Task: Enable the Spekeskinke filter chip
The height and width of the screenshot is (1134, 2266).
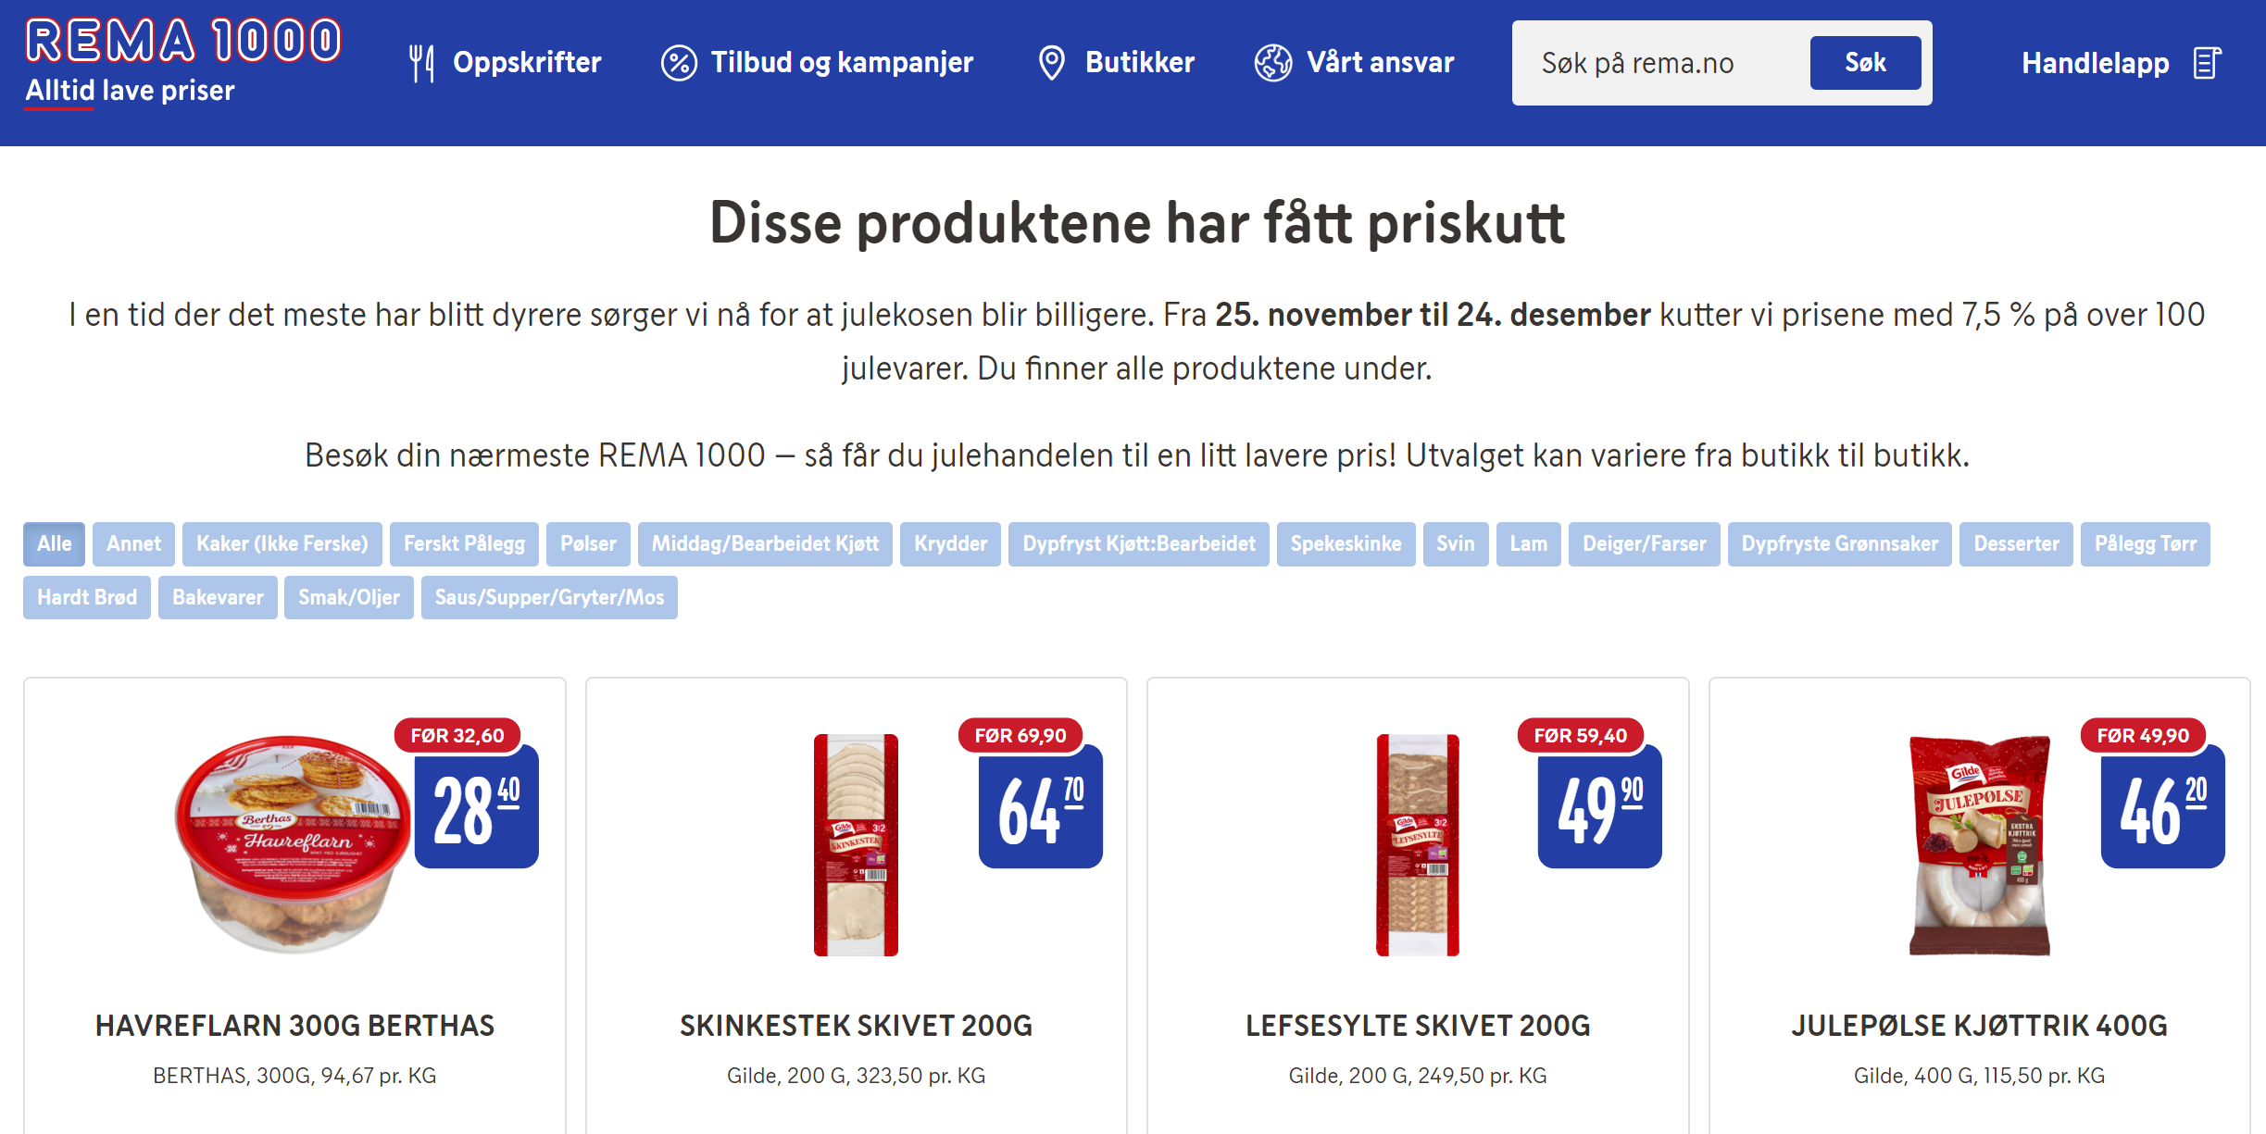Action: pos(1346,544)
